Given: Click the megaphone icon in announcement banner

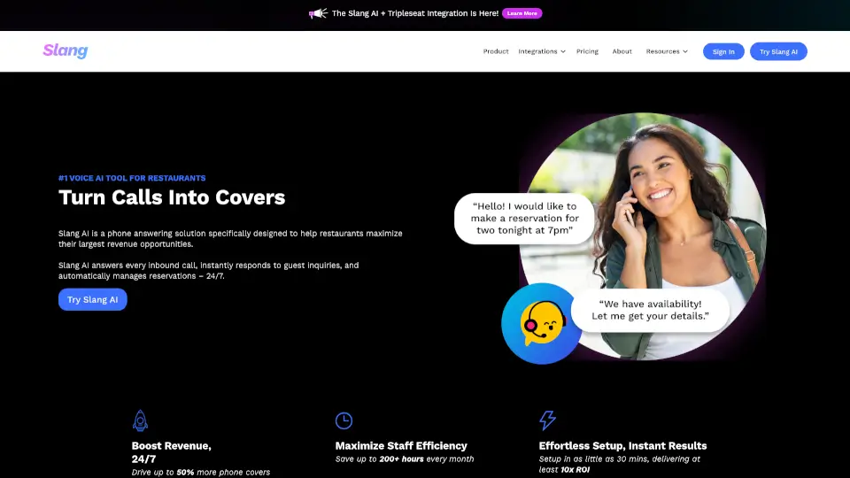Looking at the screenshot, I should point(317,13).
